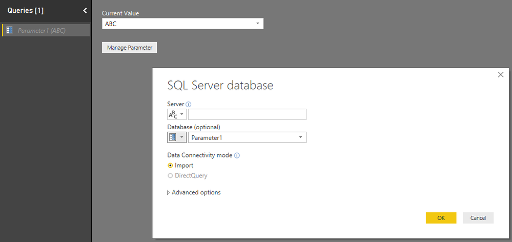Select the Parameter1 (ABC) query

coord(46,30)
